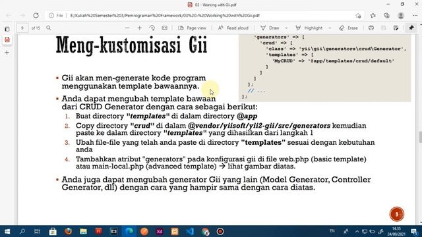Switch to Microsoft Edge taskbar icon
This screenshot has height=237, width=422.
coord(129,231)
